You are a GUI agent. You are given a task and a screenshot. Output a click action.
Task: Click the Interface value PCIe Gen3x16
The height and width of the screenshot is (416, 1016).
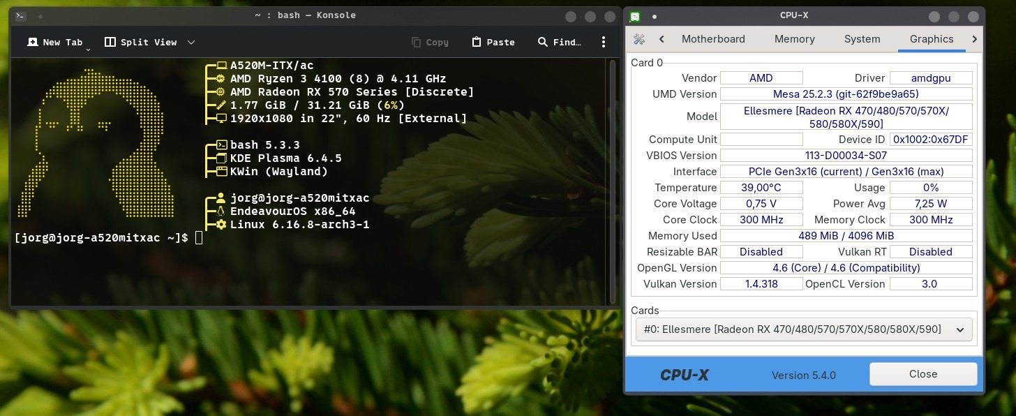(846, 172)
